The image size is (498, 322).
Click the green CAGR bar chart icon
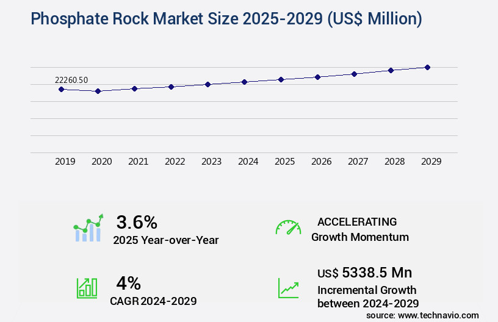87,288
